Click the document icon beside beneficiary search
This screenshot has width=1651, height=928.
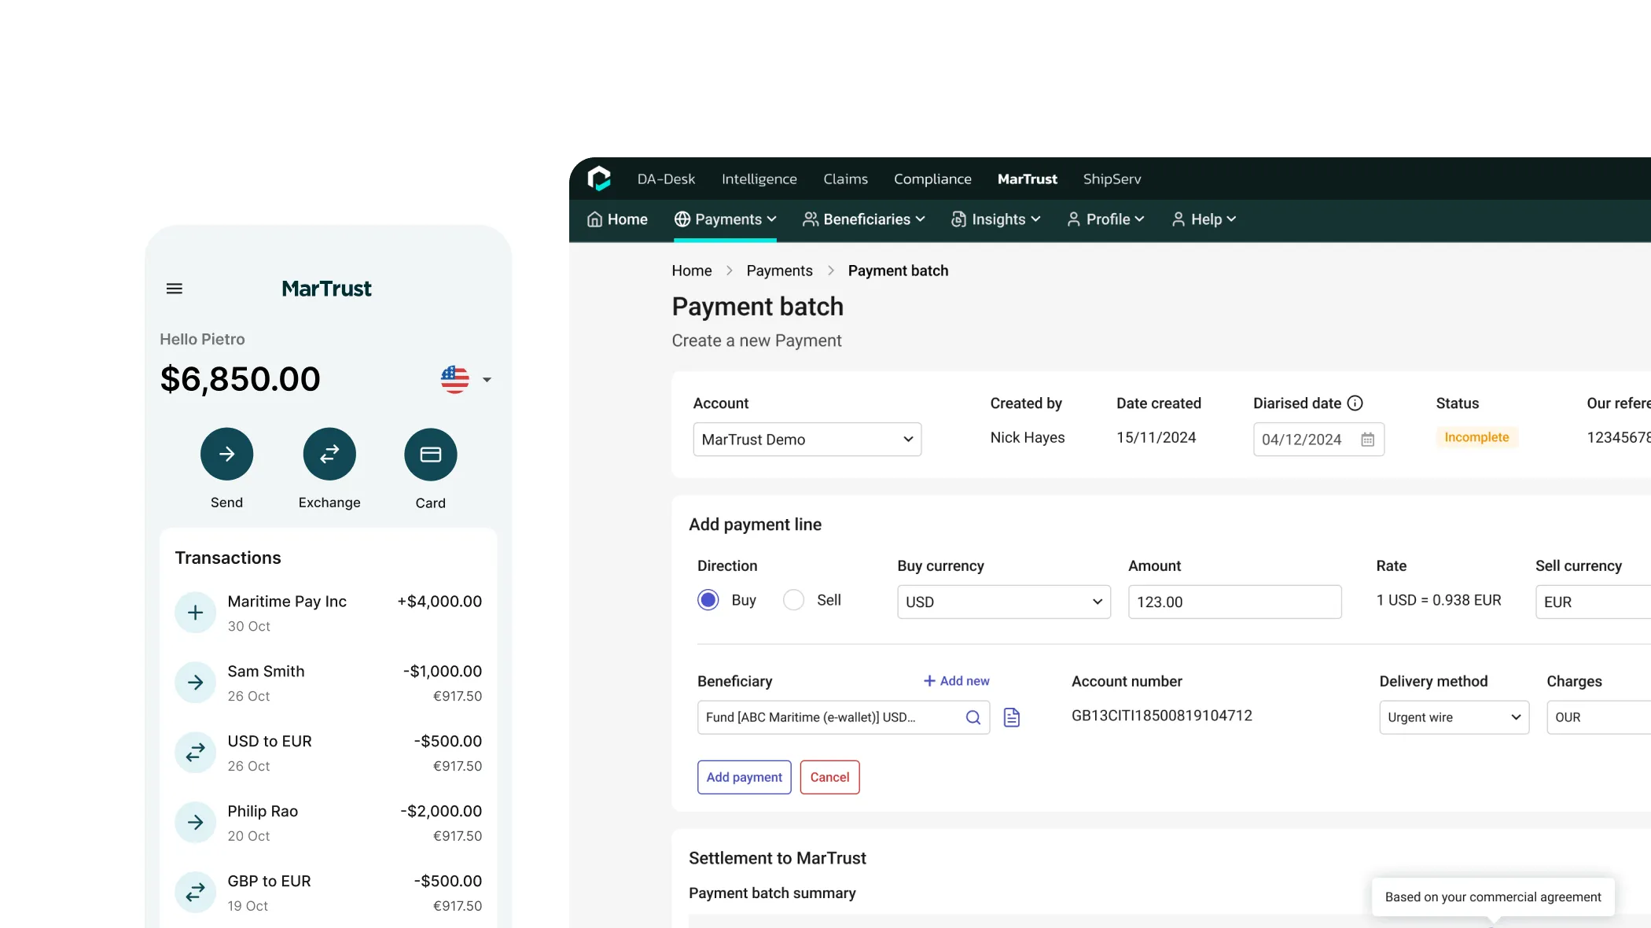[x=1013, y=717]
